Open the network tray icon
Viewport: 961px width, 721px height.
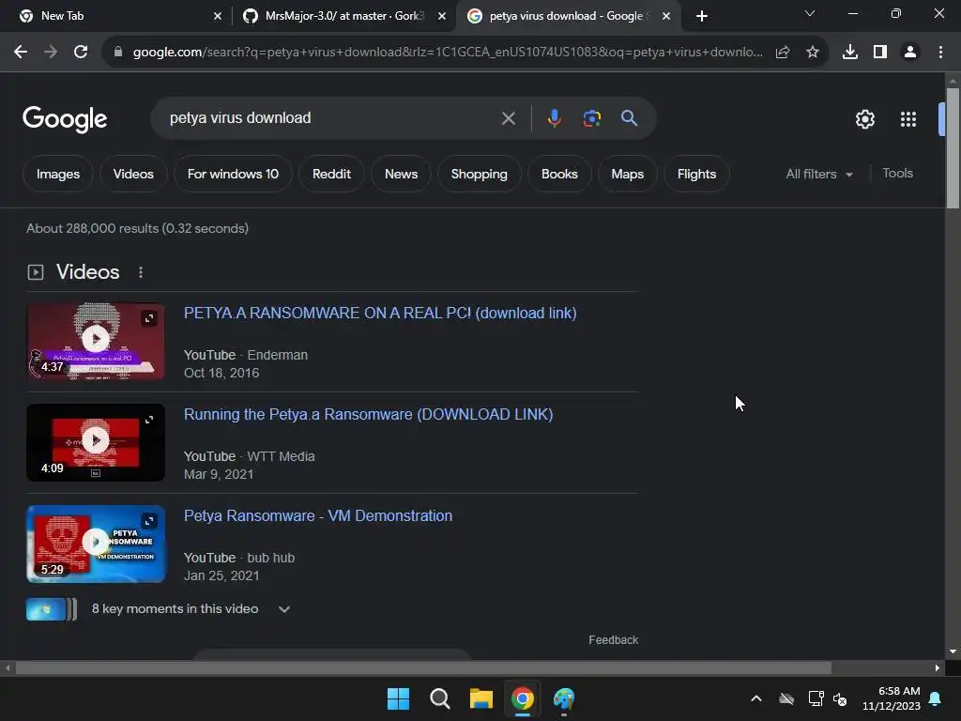(816, 698)
